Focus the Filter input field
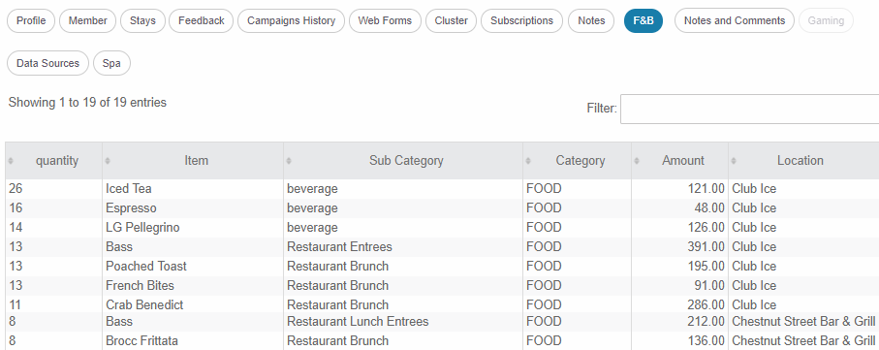 tap(749, 109)
